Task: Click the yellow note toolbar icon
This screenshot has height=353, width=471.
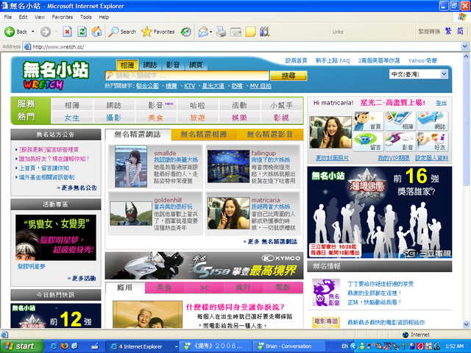Action: point(250,32)
